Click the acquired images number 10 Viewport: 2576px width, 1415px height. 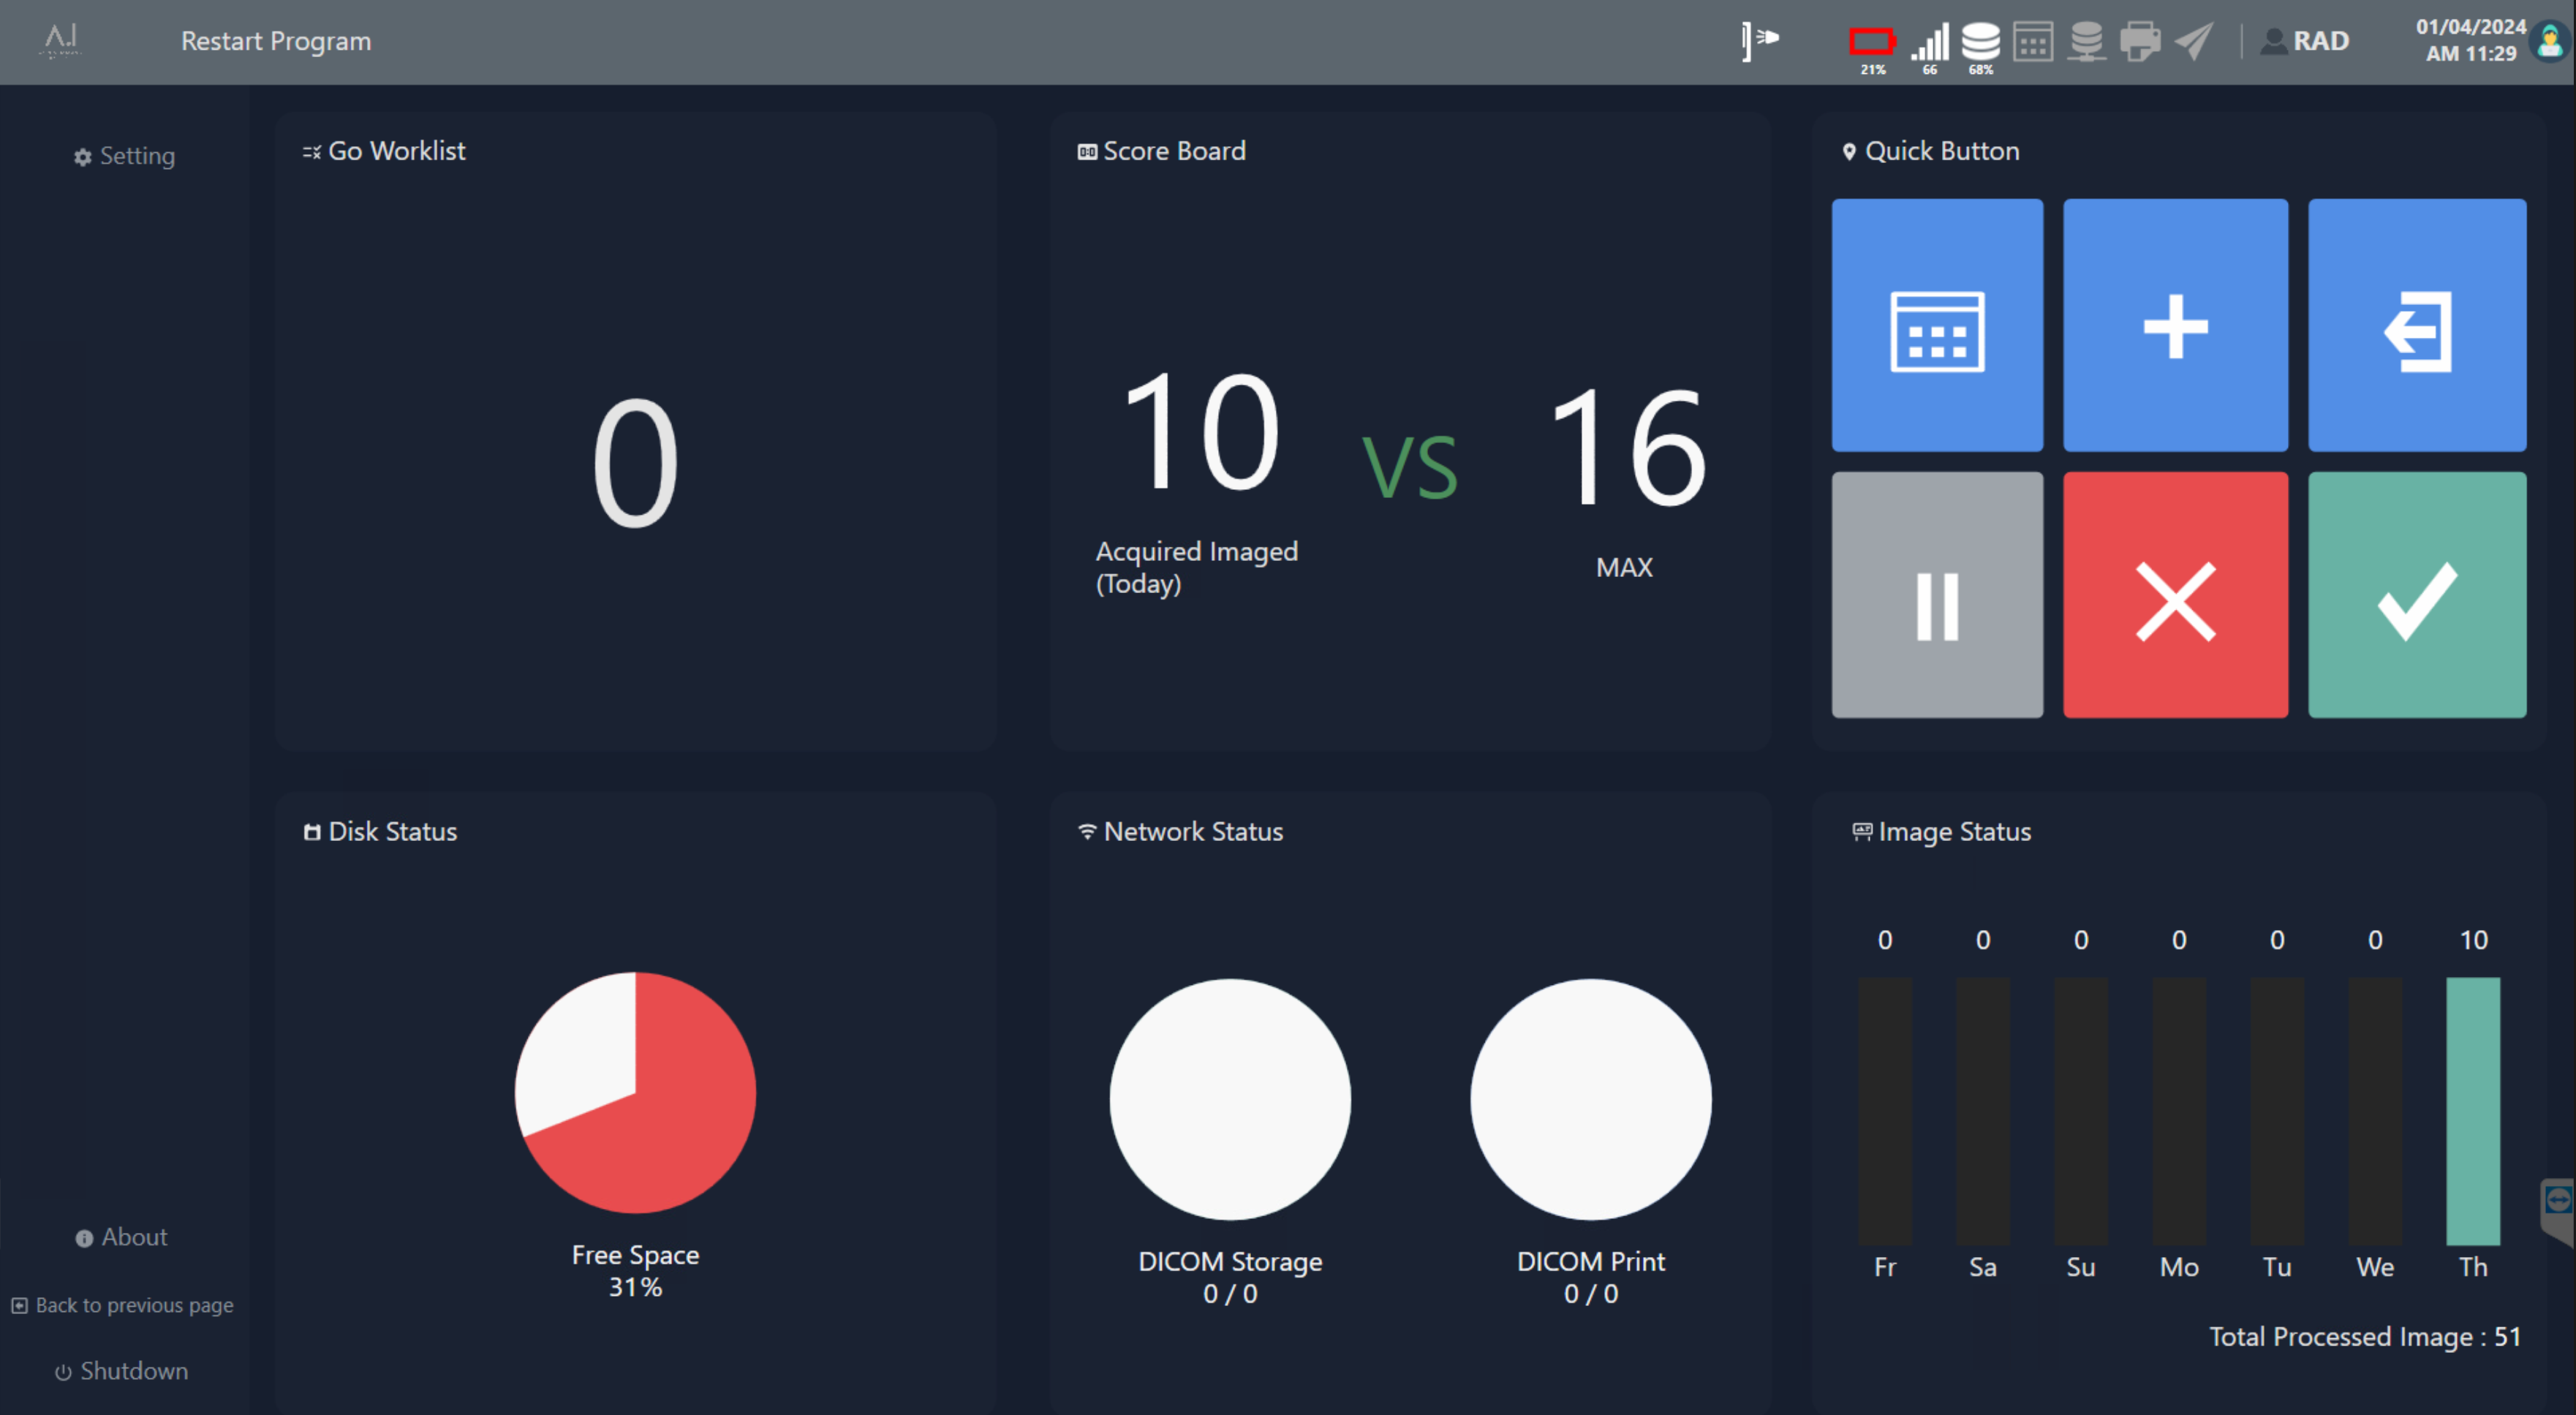pos(1201,430)
